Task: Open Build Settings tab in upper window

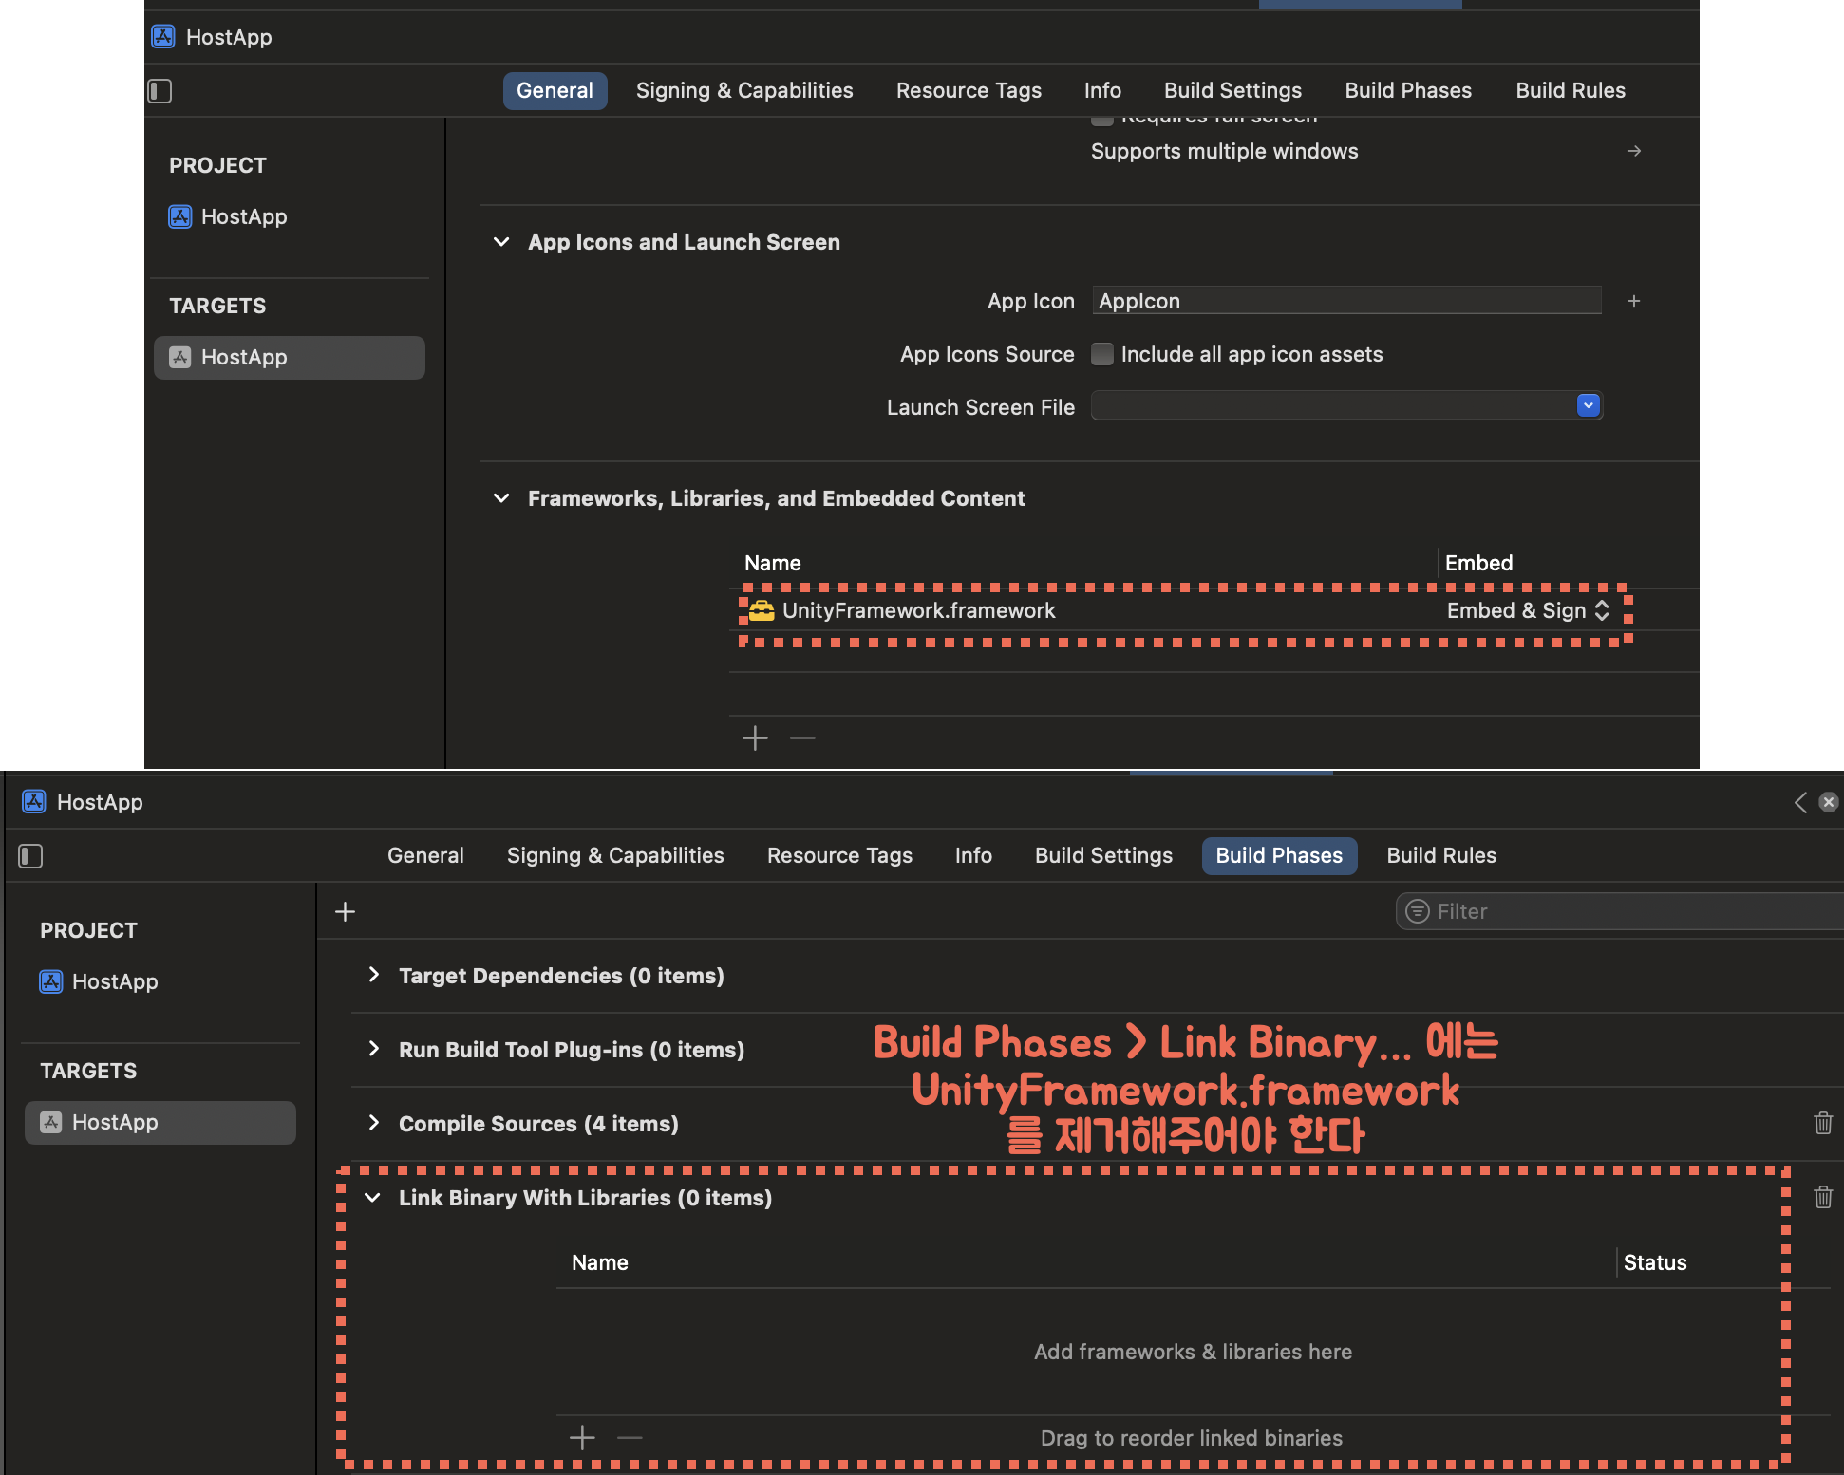Action: point(1232,91)
